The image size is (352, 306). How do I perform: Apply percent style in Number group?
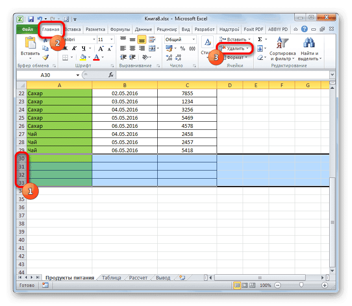[x=182, y=48]
